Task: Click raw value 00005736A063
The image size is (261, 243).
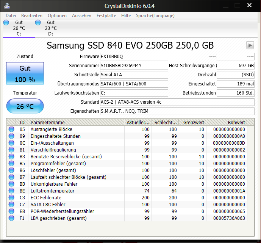Action: pos(229,218)
